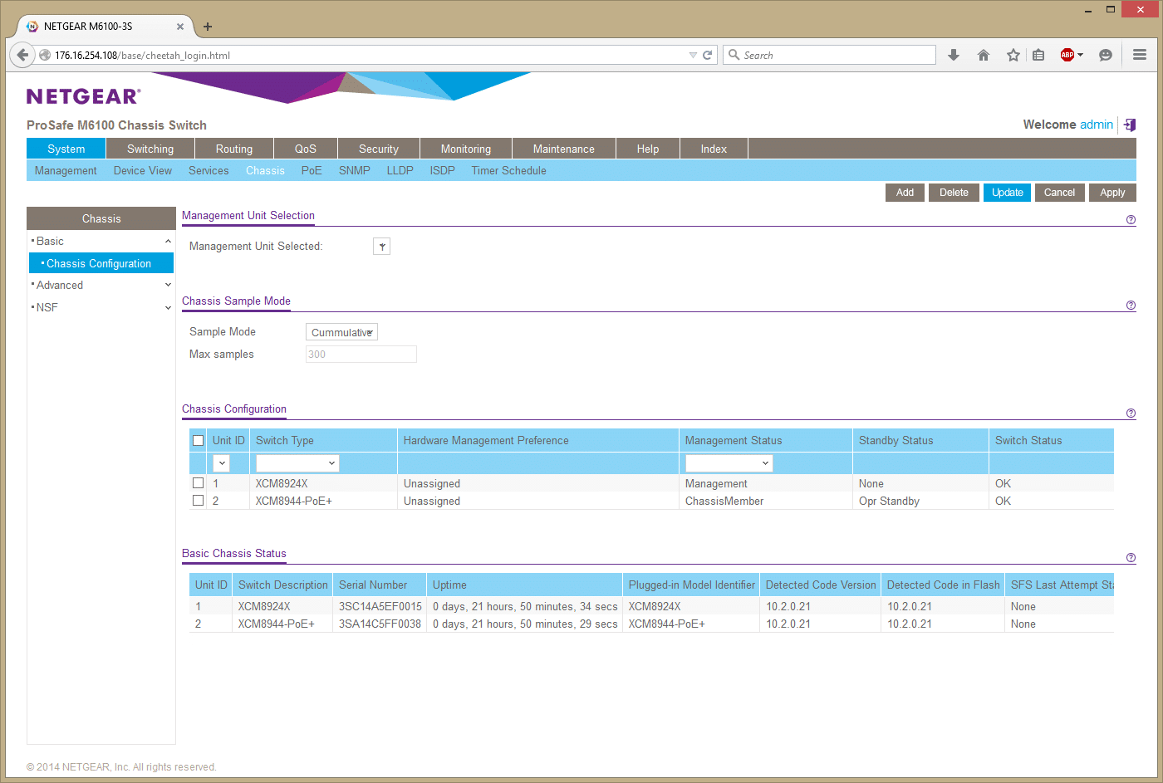Open the Management Unit Selected dropdown
This screenshot has height=783, width=1163.
tap(381, 247)
